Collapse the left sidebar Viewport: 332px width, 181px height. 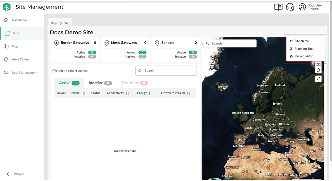15,174
